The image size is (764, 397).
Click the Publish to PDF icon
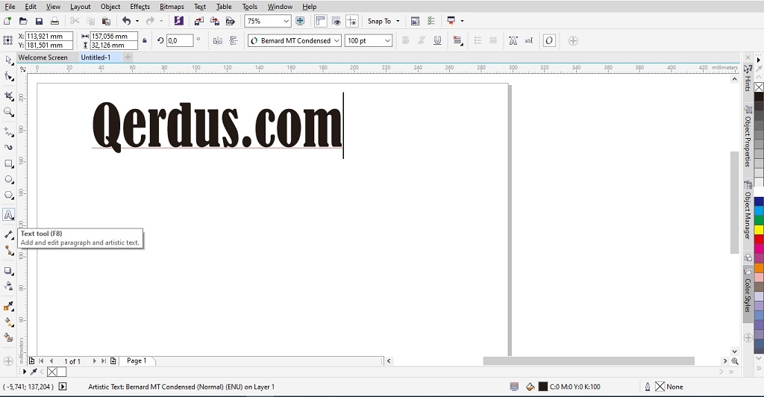point(230,21)
